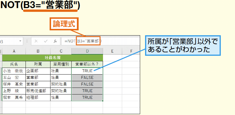Select 社員 cell in 堀本 真希 row

[x=61, y=98]
